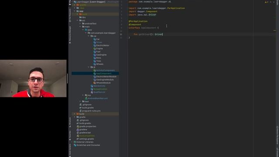Open the Rims class file
The height and width of the screenshot is (157, 279).
point(97,58)
